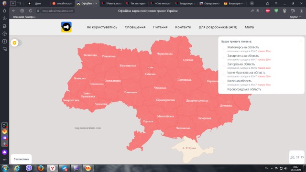Open Для розробників (АПІ) page
Screen dimensions: 306x172
coord(218,27)
